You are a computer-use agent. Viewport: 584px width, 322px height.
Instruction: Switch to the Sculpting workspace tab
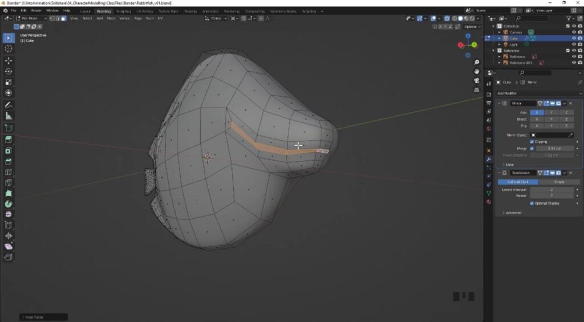coord(123,11)
